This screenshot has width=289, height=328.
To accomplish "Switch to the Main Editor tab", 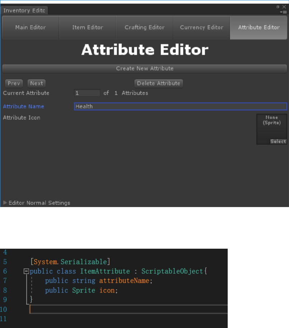I will (x=30, y=27).
